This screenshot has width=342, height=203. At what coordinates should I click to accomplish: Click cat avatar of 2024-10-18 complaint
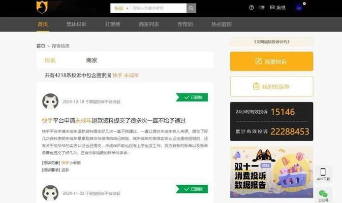click(x=50, y=101)
